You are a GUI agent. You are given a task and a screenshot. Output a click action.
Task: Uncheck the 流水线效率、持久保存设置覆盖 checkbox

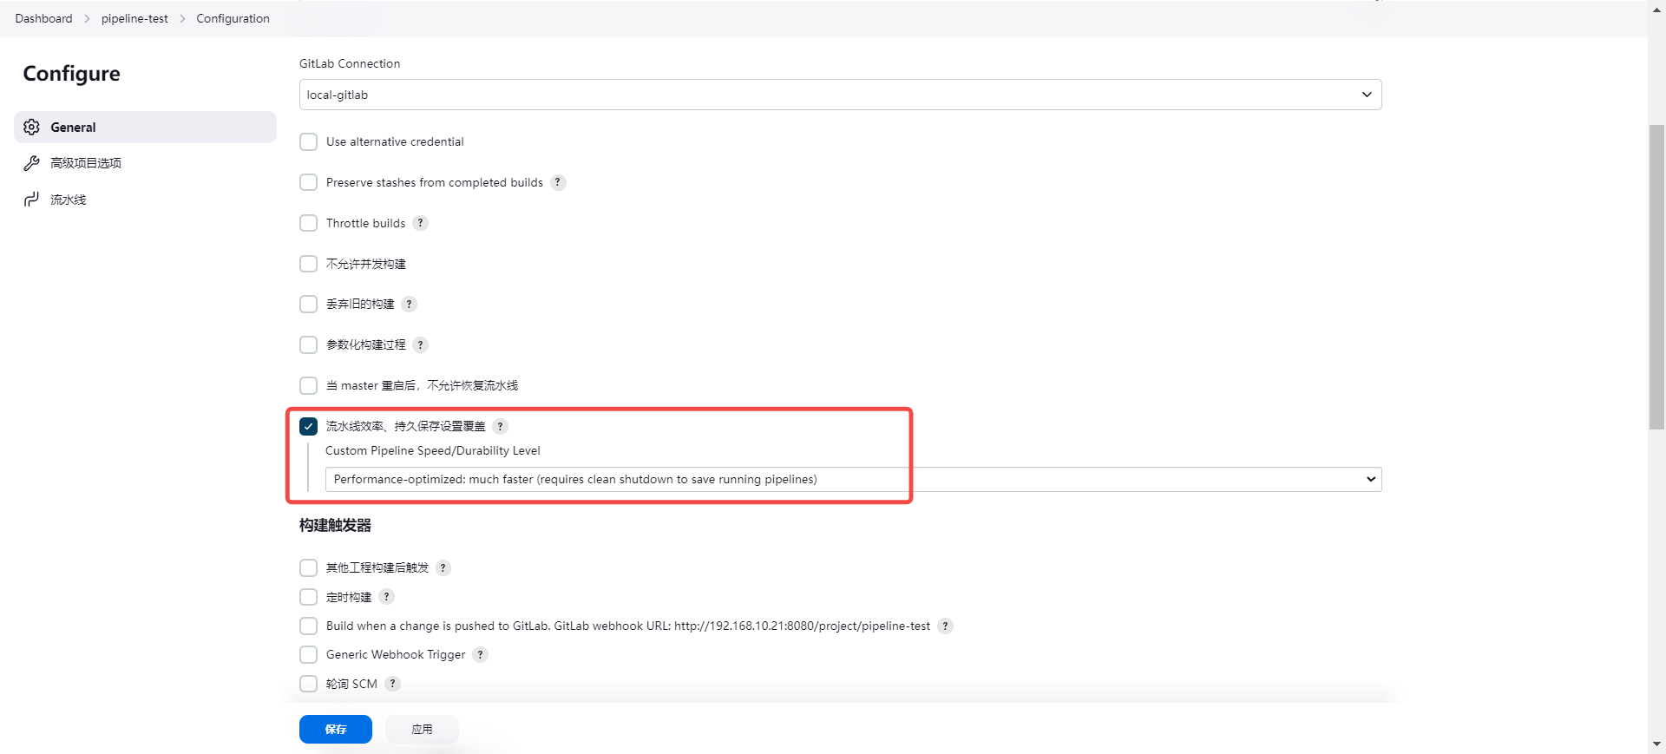coord(308,426)
